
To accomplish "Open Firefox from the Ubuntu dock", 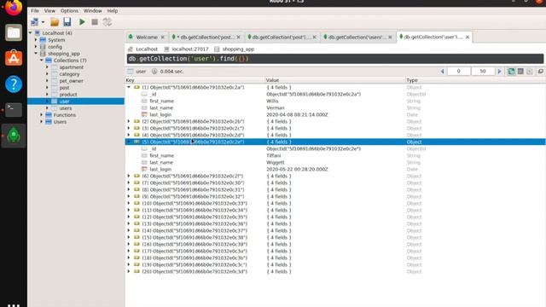I will click(x=14, y=8).
